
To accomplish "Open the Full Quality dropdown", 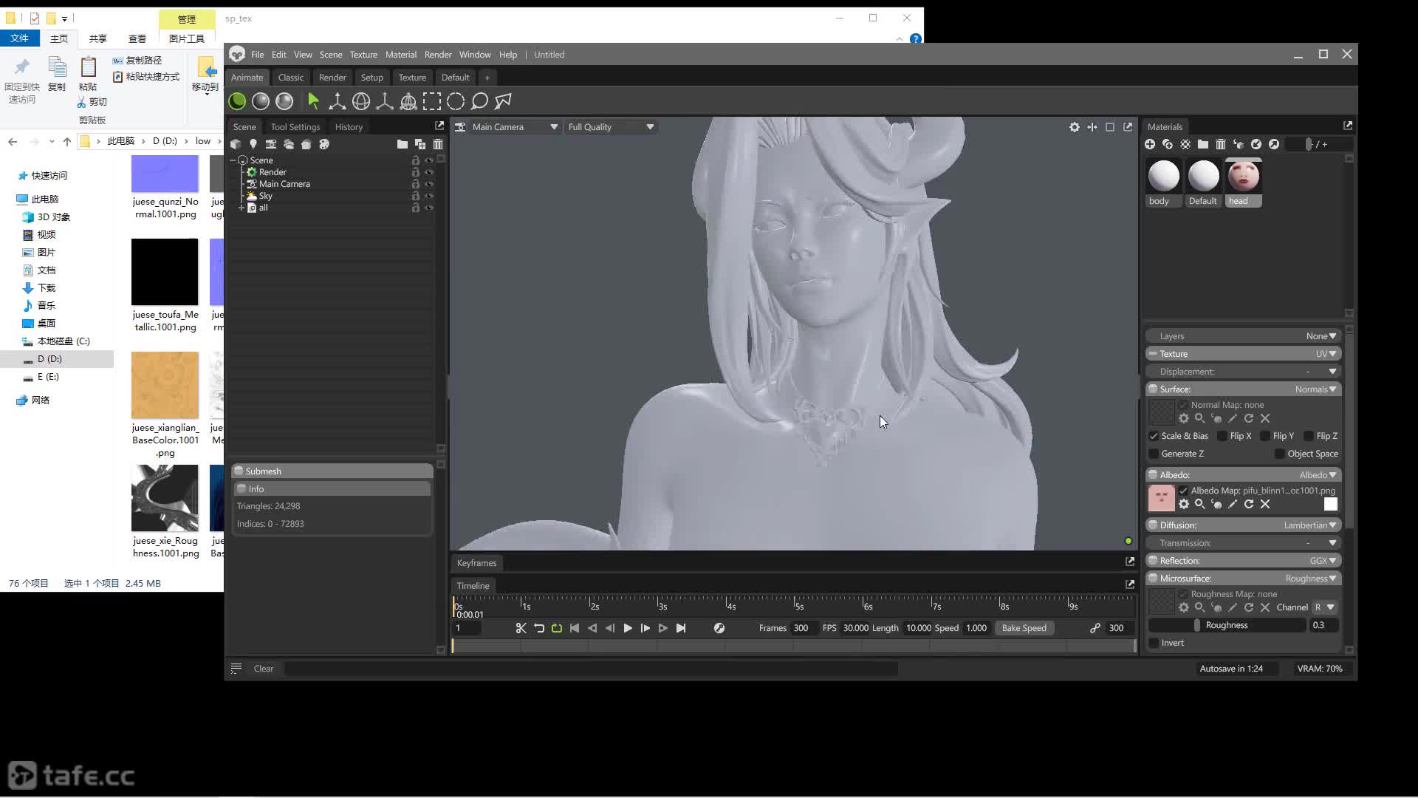I will click(611, 127).
